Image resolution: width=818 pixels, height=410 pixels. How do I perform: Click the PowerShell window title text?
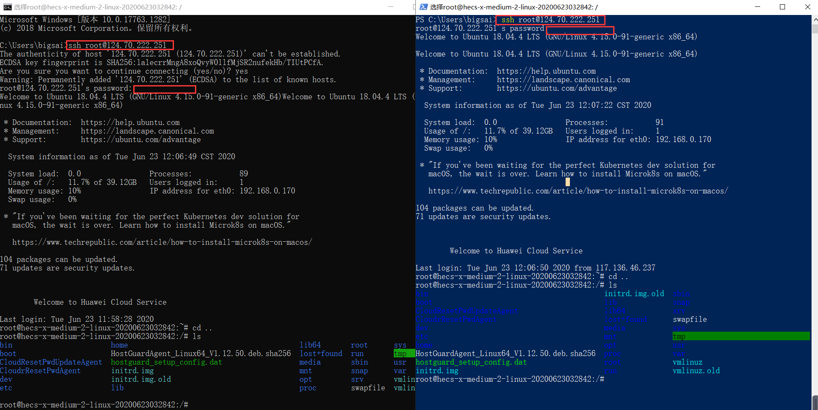[514, 7]
